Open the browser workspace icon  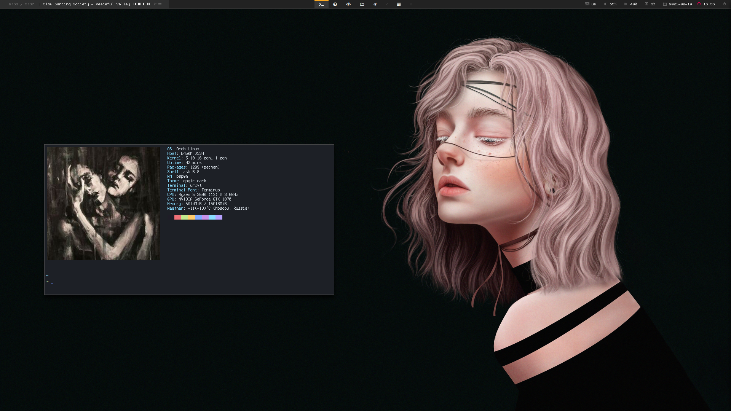click(x=335, y=4)
